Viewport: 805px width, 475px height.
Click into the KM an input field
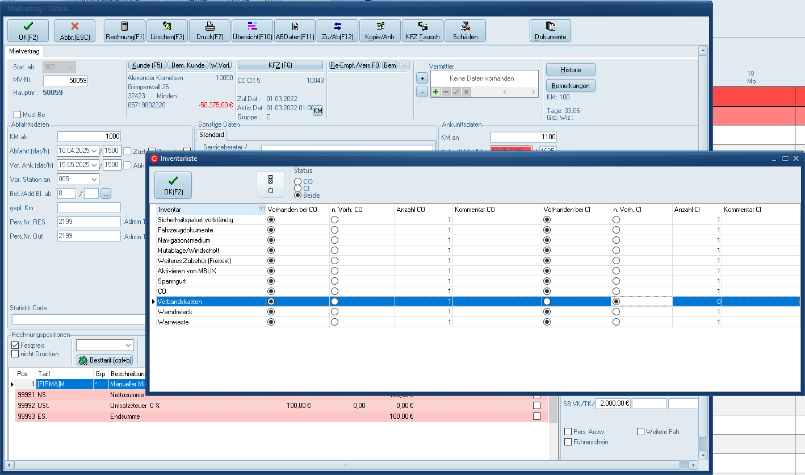click(x=523, y=137)
